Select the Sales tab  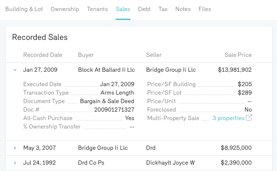click(123, 9)
